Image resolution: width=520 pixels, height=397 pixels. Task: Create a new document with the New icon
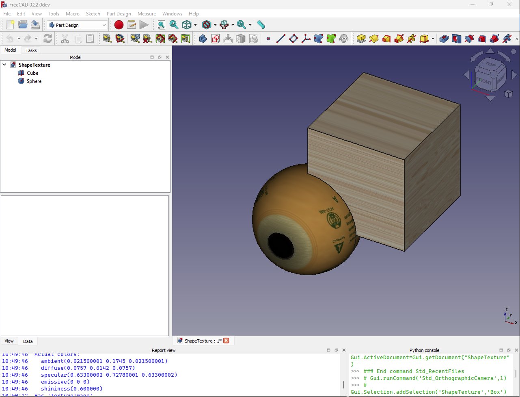pos(10,25)
